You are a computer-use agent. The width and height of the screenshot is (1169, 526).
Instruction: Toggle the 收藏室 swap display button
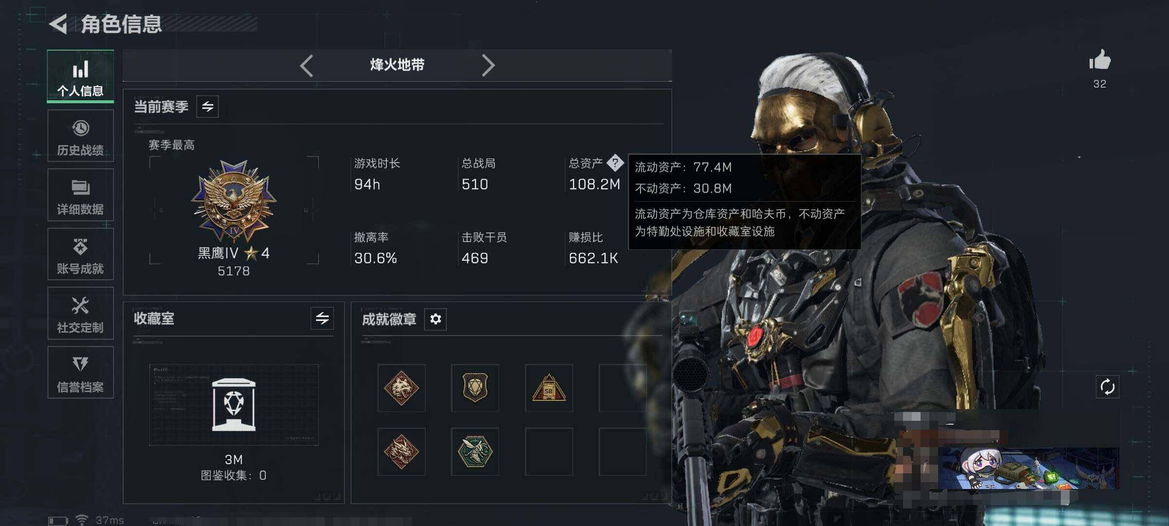click(322, 319)
